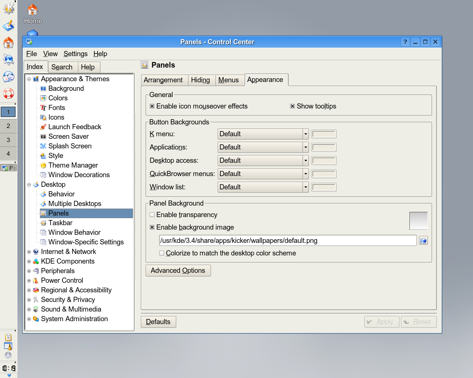The height and width of the screenshot is (378, 473).
Task: Click the K menu color swatch
Action: click(x=324, y=134)
